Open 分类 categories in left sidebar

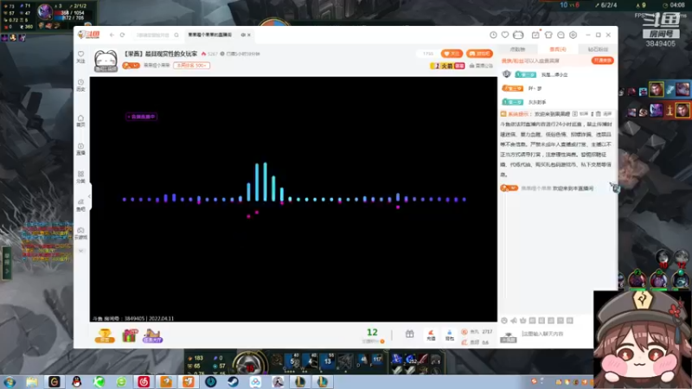pyautogui.click(x=80, y=177)
